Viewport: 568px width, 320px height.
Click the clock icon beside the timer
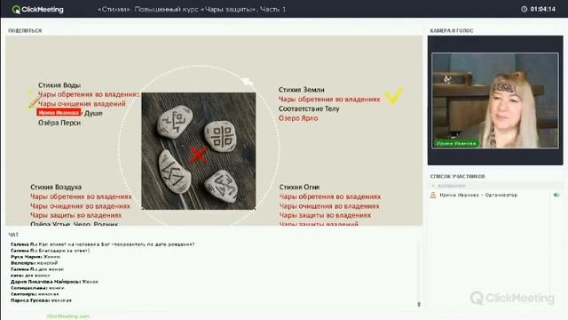pos(525,9)
